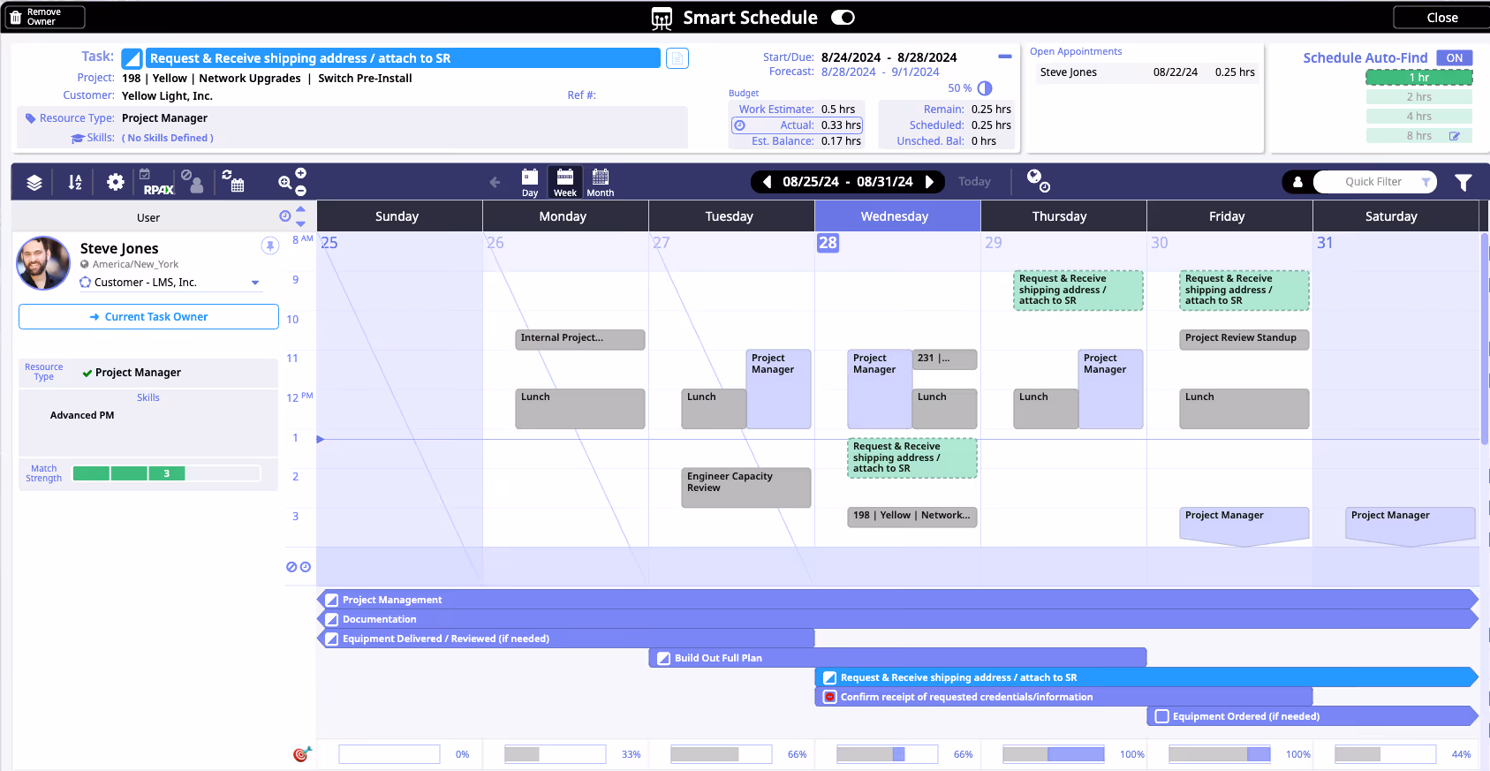Toggle status box of Build Out Full Plan

pos(664,659)
